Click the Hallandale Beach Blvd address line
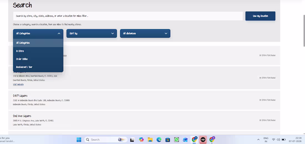305x144 pixels. [x=41, y=100]
